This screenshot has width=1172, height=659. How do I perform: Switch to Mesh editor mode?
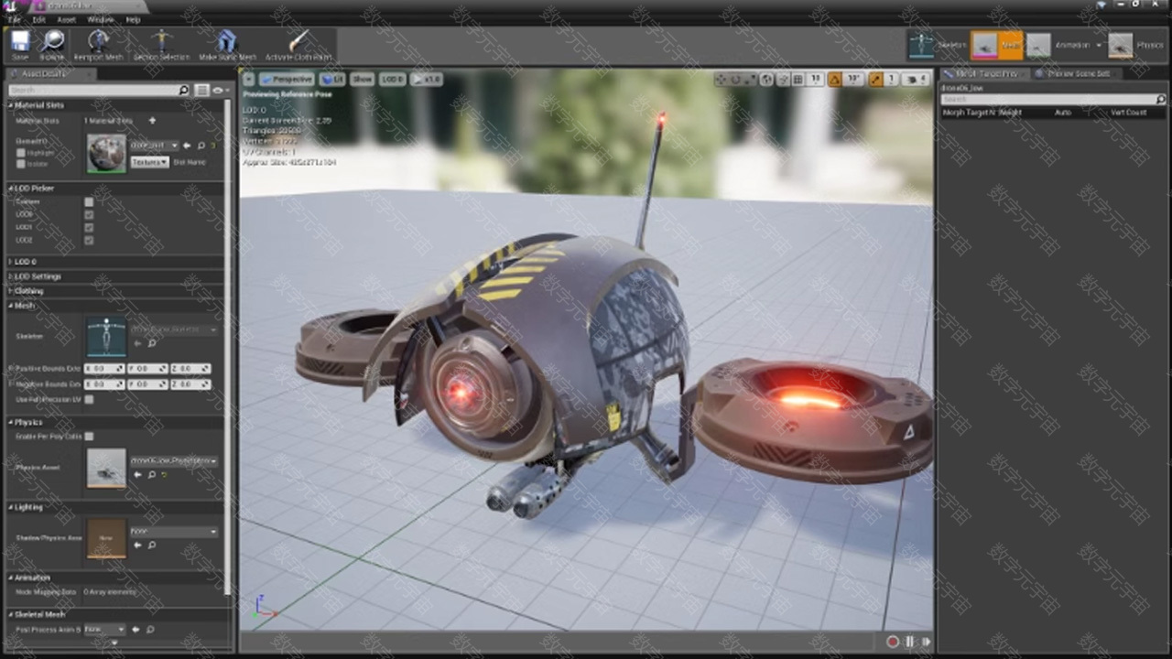(x=996, y=45)
